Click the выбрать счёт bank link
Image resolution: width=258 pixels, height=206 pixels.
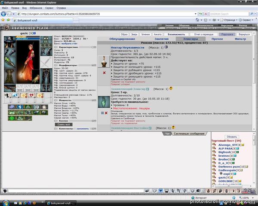(x=69, y=43)
